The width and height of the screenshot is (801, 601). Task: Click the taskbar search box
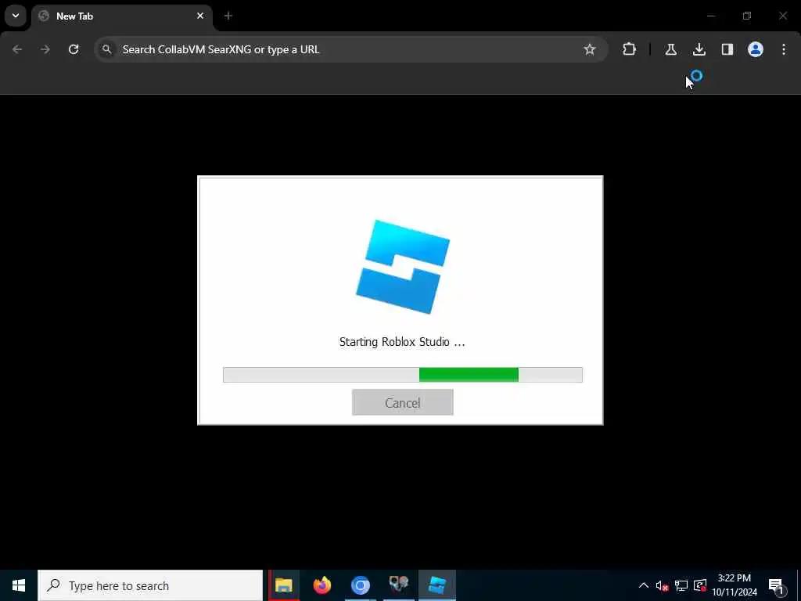tap(150, 585)
